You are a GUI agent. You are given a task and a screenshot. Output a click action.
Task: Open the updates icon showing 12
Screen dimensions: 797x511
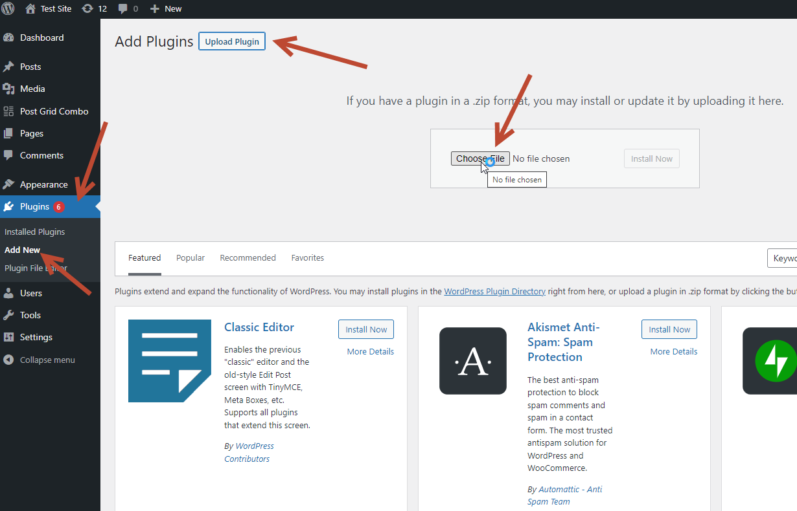click(x=87, y=8)
